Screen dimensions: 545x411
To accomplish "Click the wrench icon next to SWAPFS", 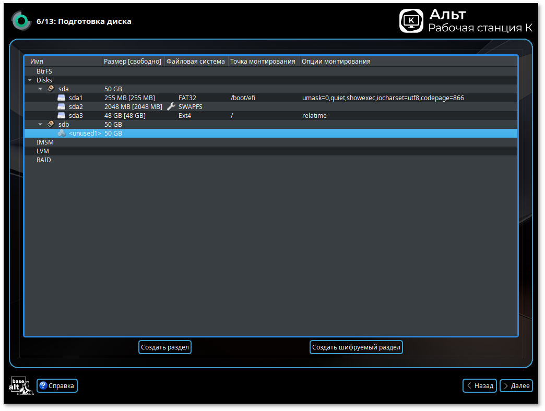I will point(171,106).
